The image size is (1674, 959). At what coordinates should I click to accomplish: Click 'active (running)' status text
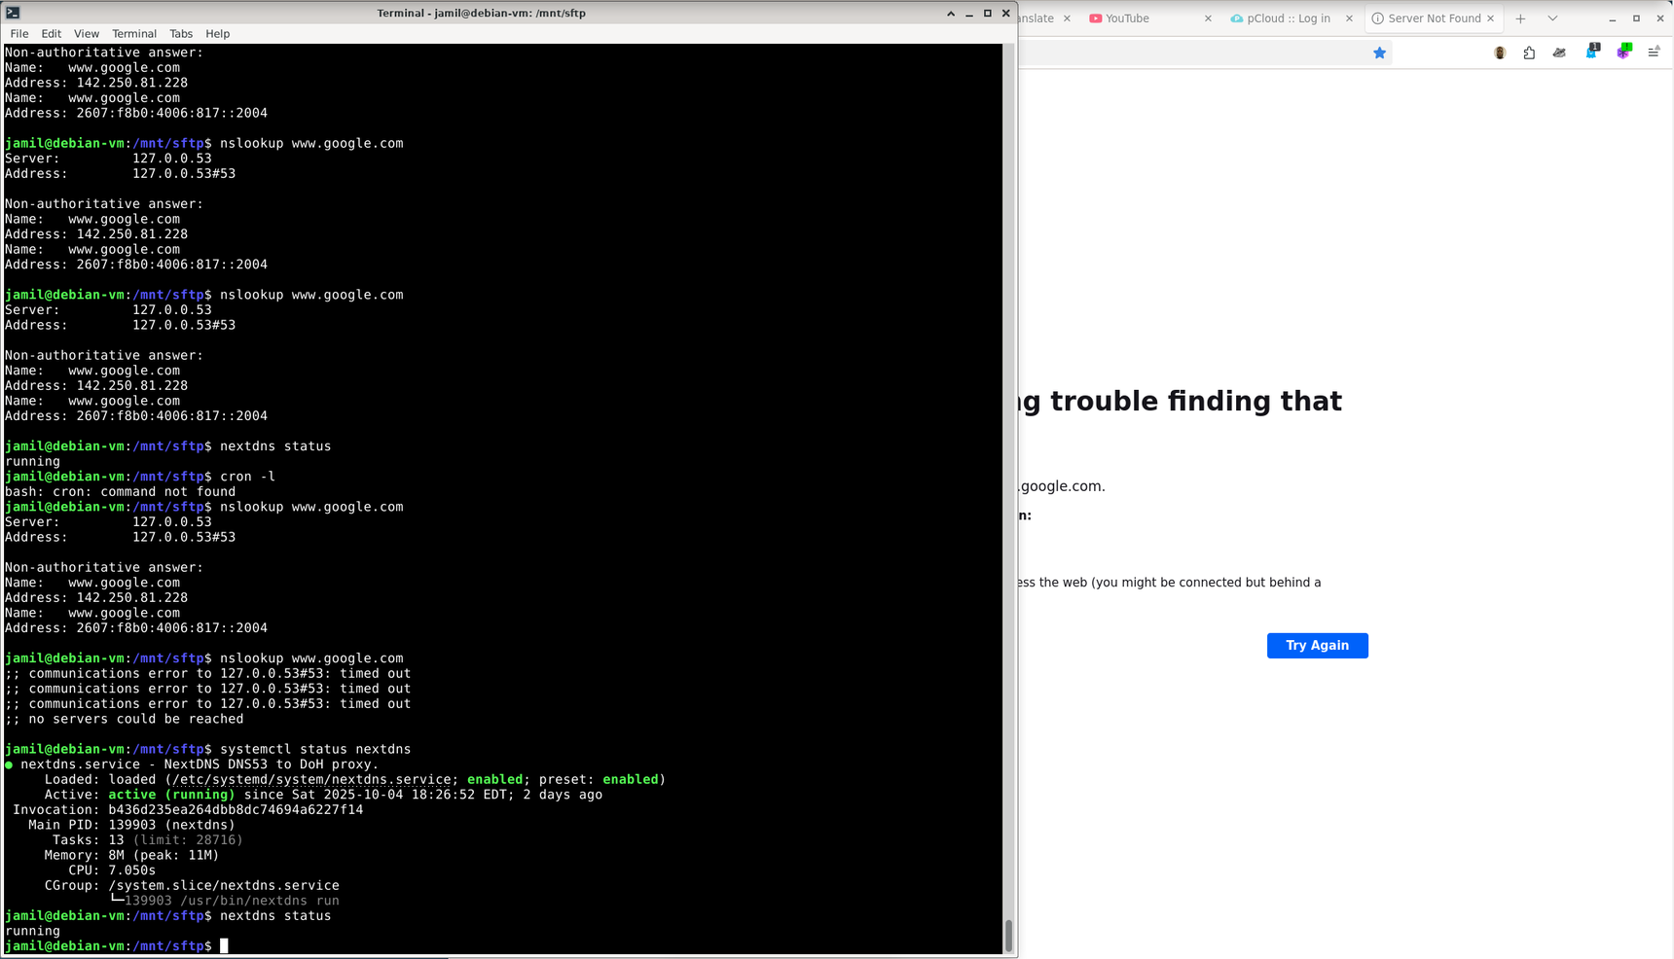[171, 795]
